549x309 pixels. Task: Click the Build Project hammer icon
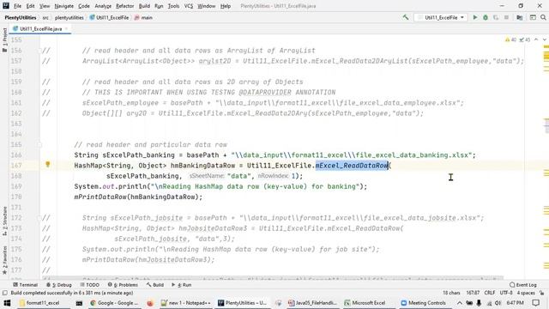point(406,17)
